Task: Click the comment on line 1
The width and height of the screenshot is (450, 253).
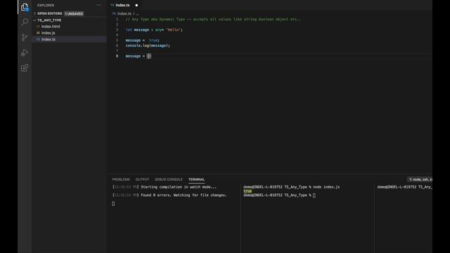Action: (213, 19)
